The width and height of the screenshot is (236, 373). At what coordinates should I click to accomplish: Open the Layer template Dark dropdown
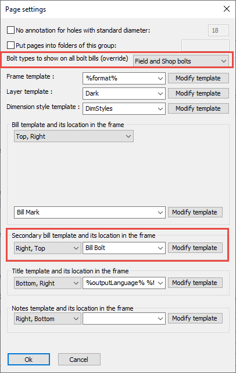124,93
